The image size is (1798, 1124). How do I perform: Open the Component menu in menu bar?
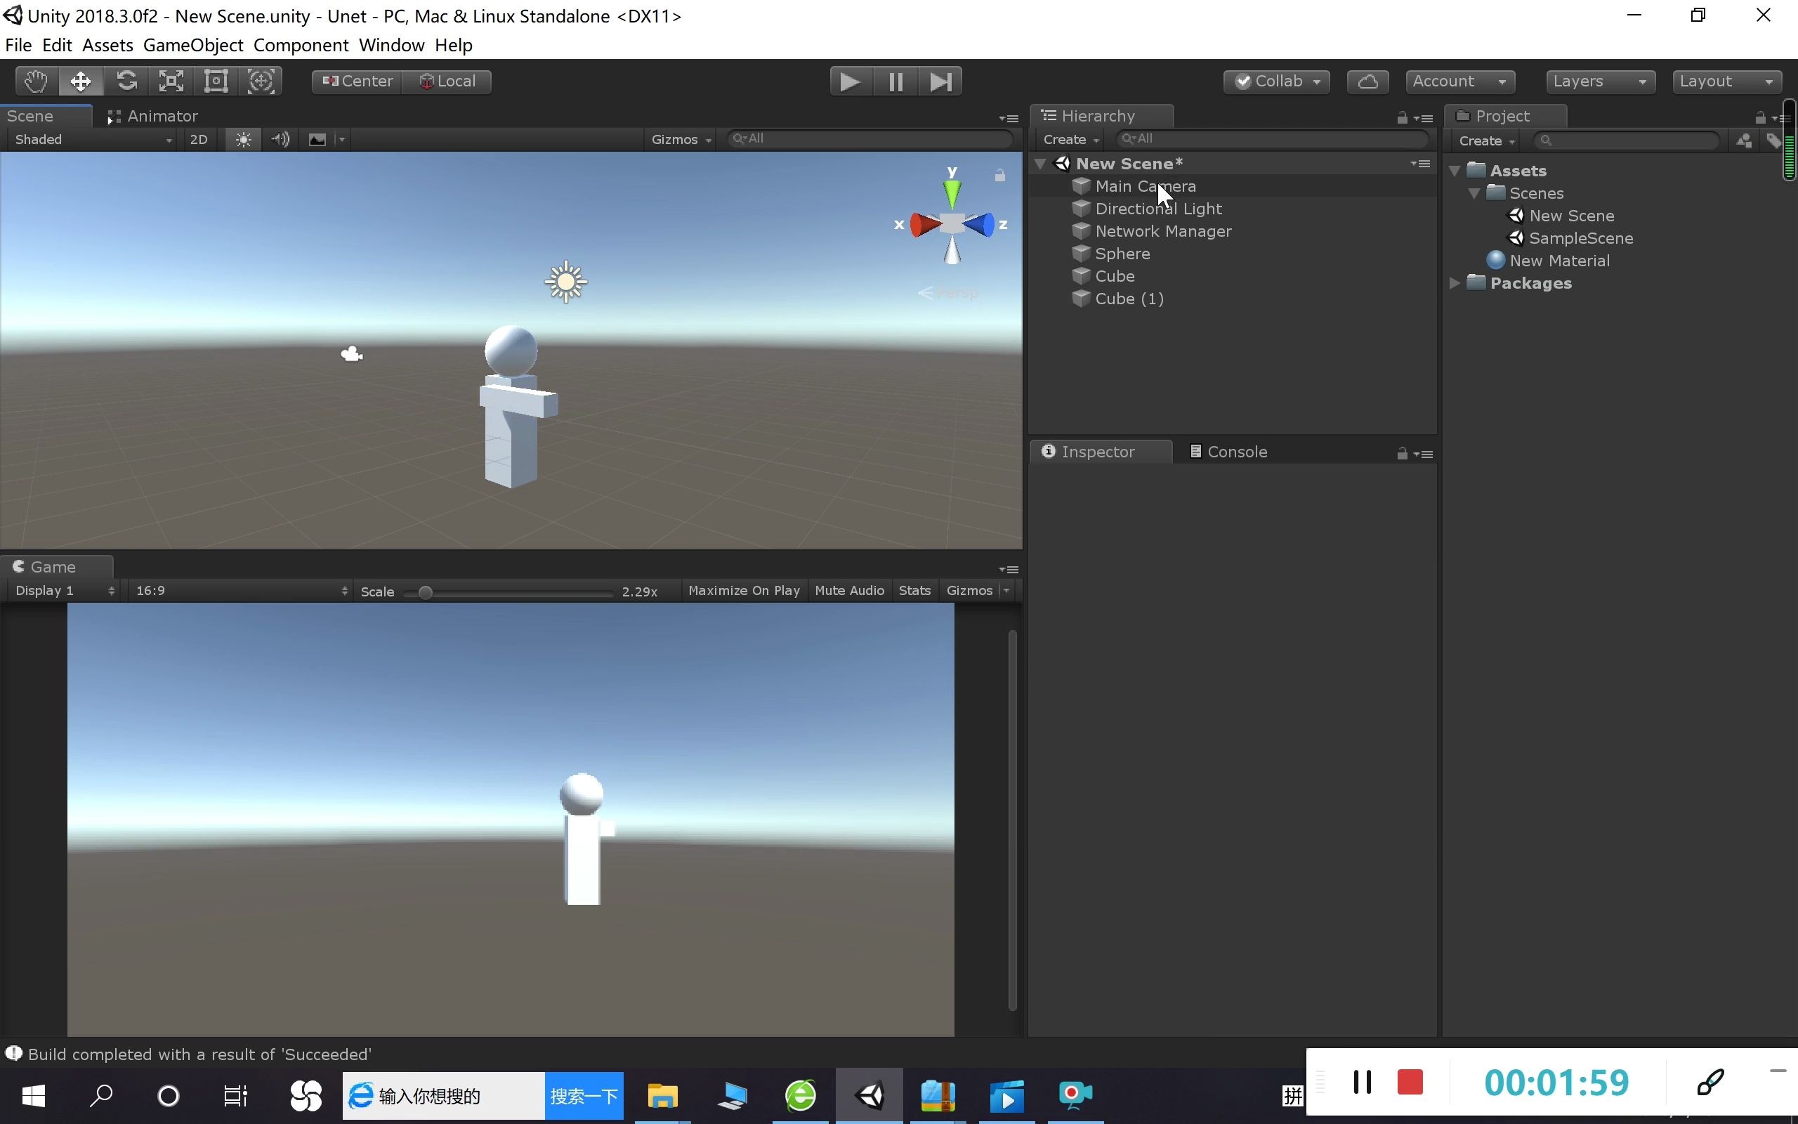click(x=301, y=46)
